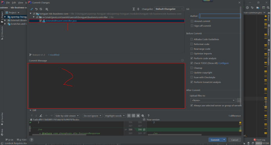Click the Event Log status bar item

coord(259,140)
